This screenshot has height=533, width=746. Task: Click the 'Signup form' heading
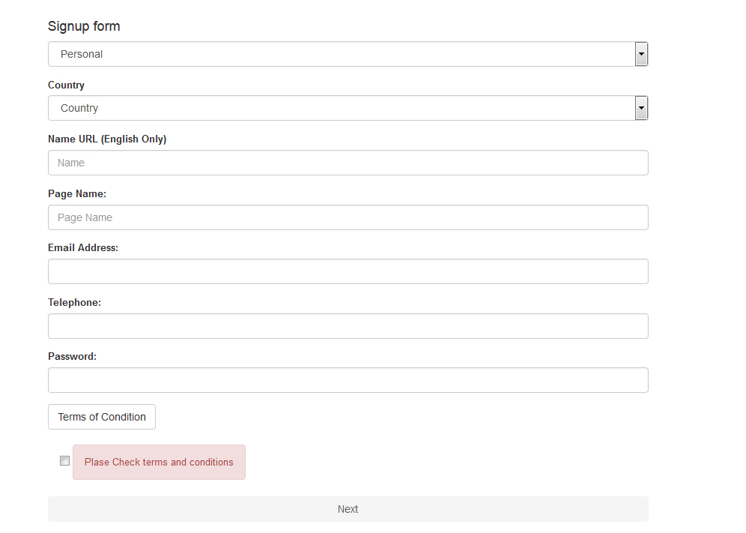point(84,26)
